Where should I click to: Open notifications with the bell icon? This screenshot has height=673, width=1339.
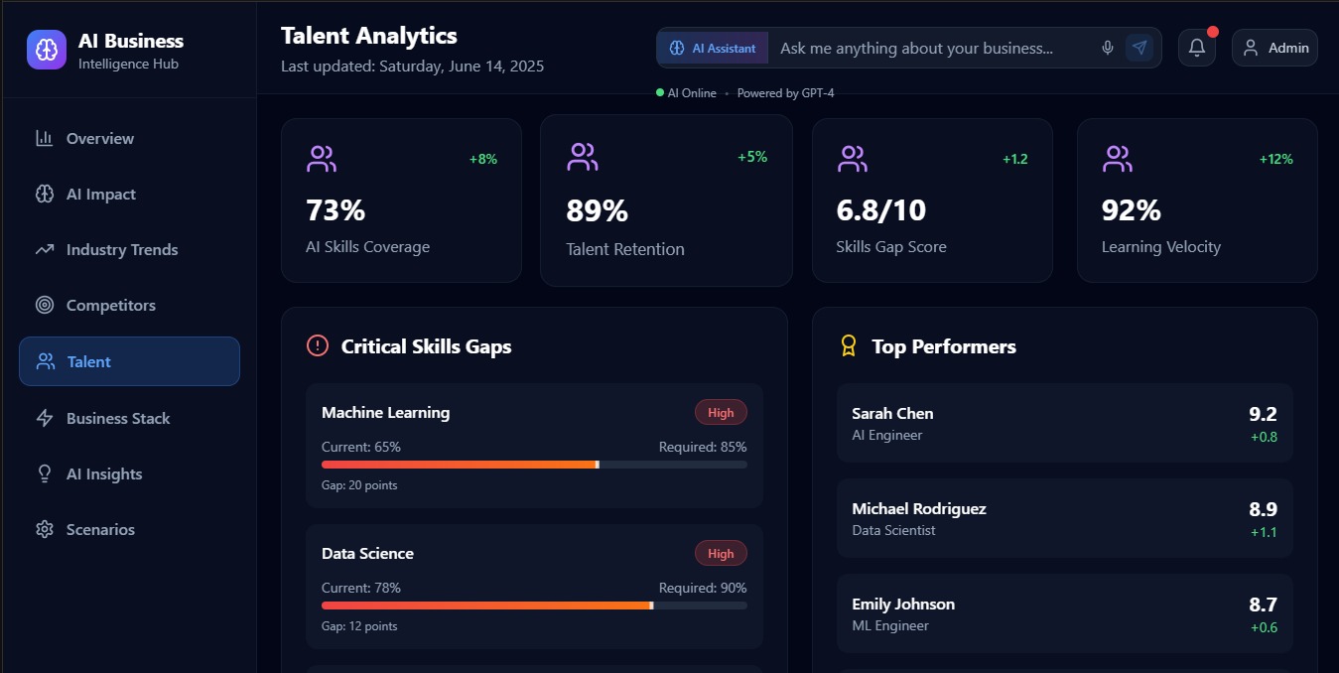(x=1197, y=48)
